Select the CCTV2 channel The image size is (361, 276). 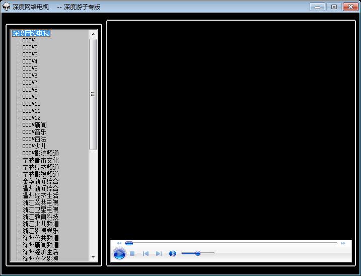point(30,47)
